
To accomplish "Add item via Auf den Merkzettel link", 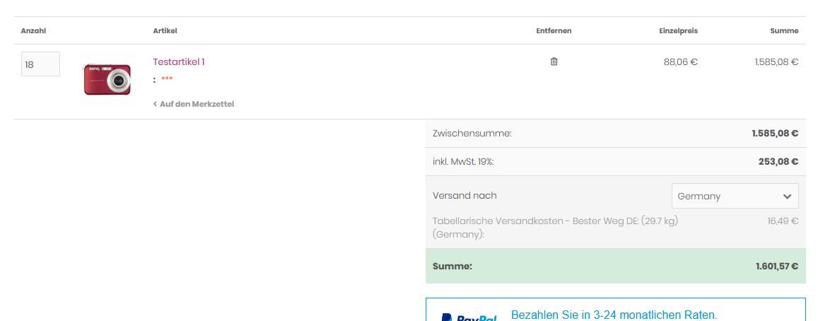I will [194, 104].
